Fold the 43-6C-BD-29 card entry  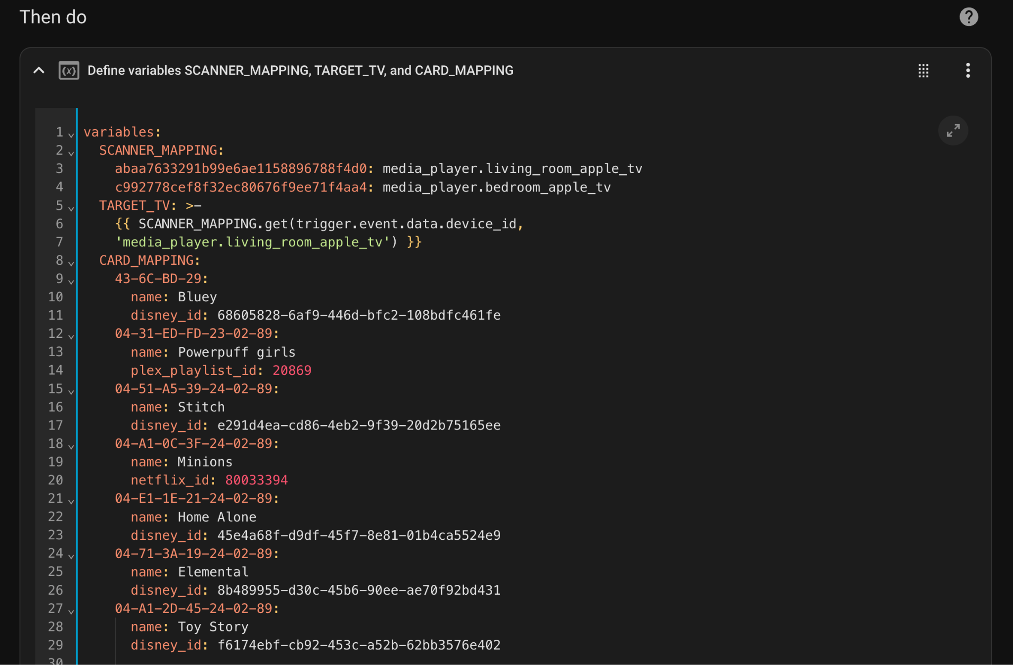point(71,282)
